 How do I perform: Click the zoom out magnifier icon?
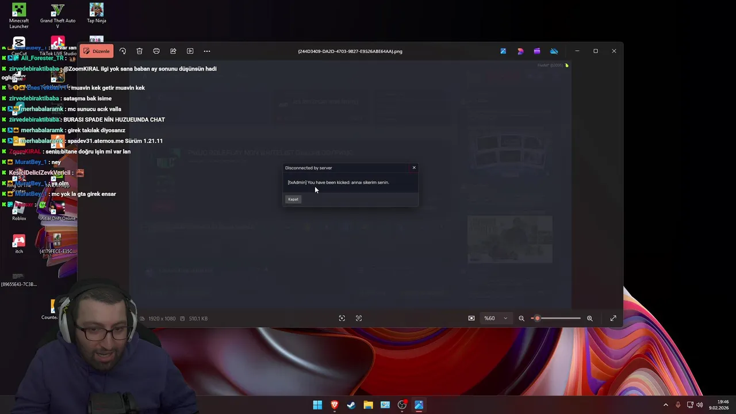click(522, 319)
